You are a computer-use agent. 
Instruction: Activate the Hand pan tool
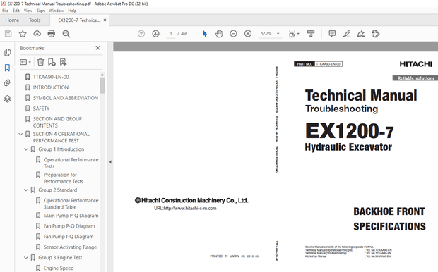pyautogui.click(x=219, y=34)
